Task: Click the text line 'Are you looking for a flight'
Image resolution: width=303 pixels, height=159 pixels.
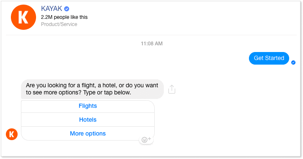Action: [92, 85]
